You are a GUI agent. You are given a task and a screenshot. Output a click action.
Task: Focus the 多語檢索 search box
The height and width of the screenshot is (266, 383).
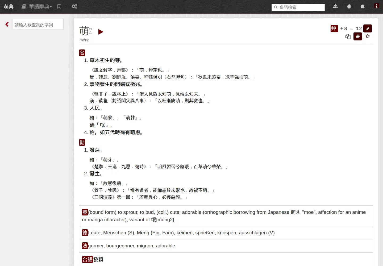point(298,7)
